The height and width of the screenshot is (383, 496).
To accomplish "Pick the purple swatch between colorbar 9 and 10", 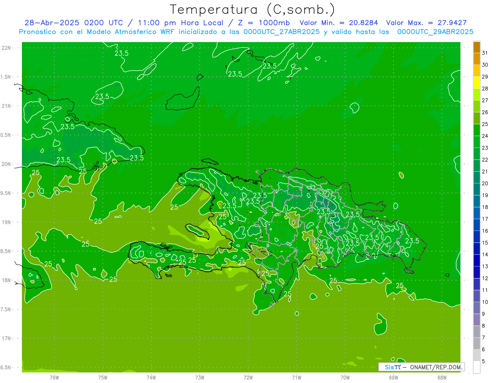I will tap(477, 308).
